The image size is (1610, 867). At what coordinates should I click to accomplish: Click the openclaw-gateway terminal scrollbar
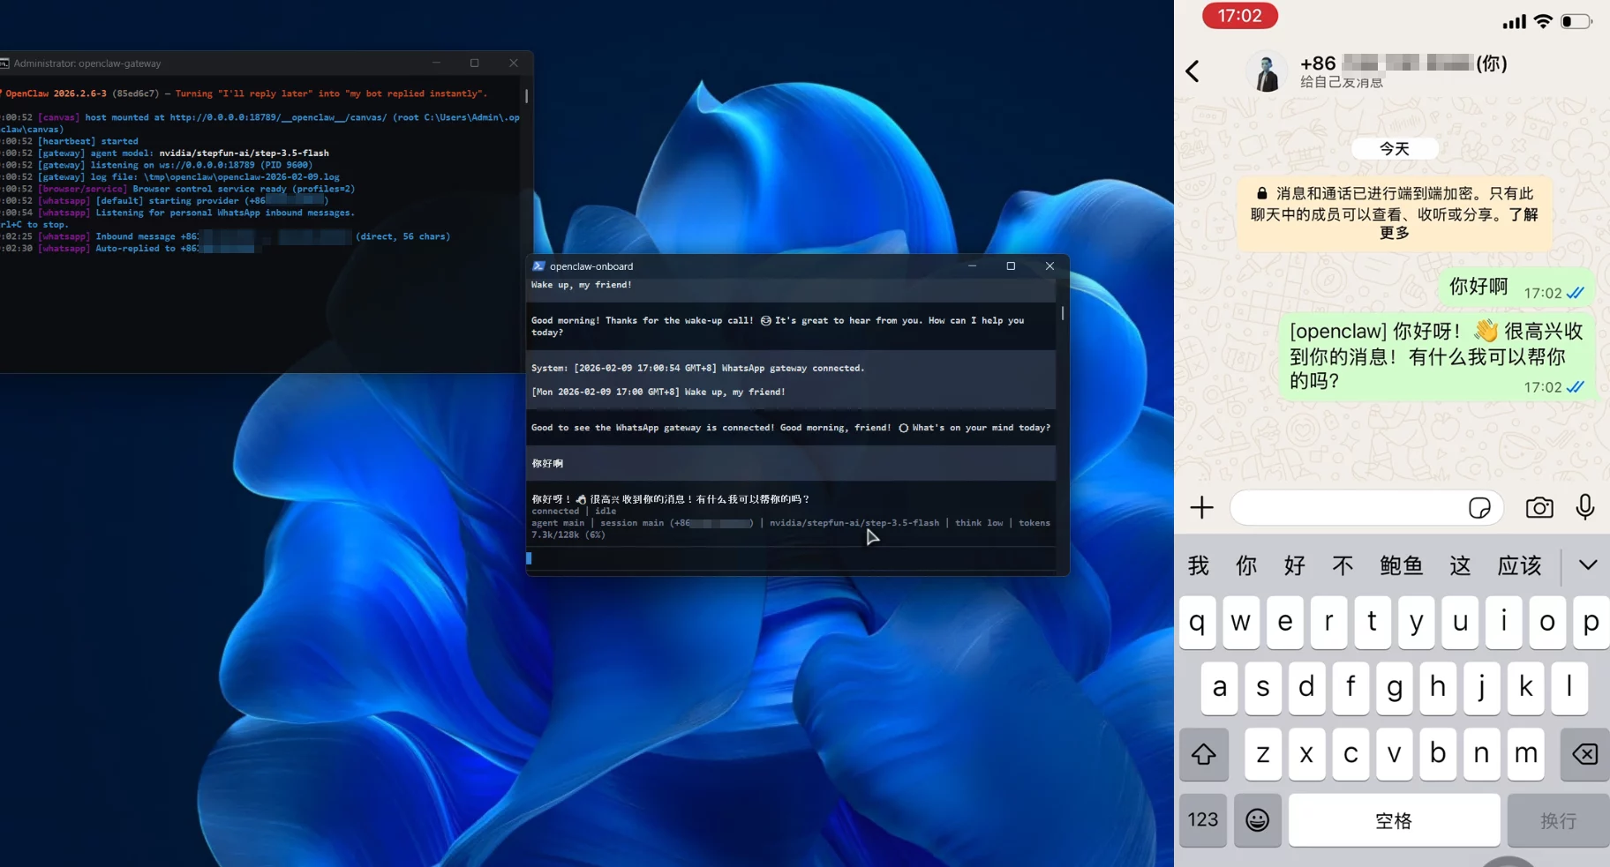coord(527,96)
